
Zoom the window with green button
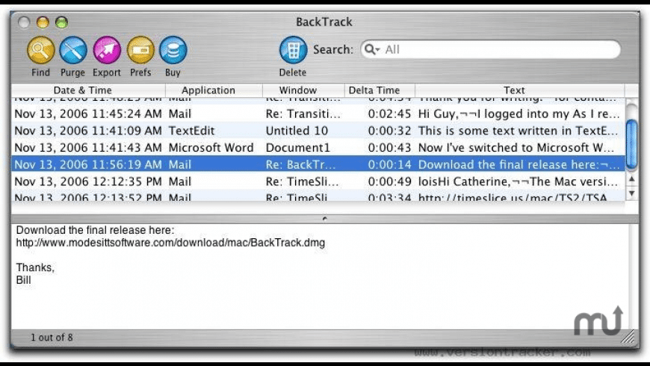coord(62,22)
